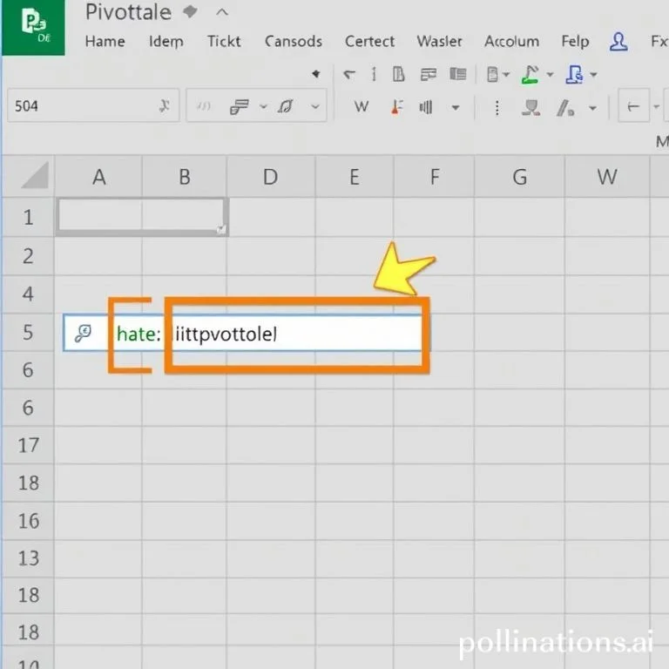
Task: Click the gray document page icon
Action: tap(492, 74)
